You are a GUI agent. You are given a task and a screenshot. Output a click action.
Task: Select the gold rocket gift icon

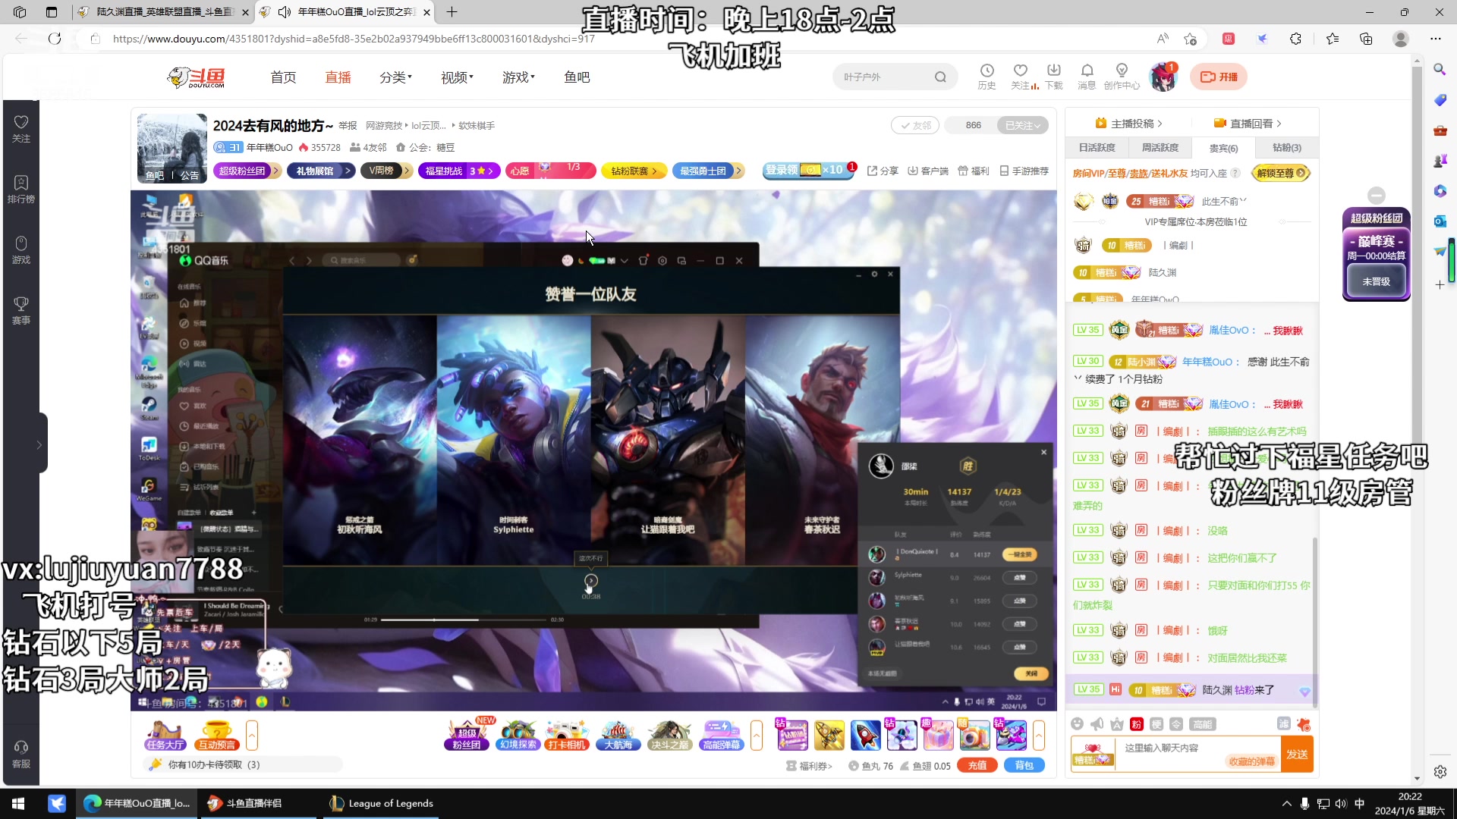(829, 736)
